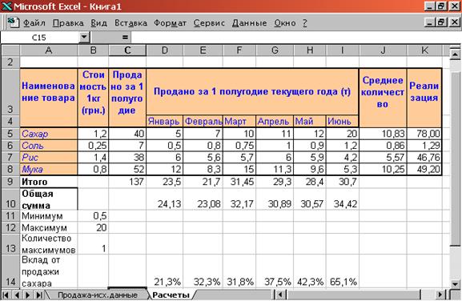Click the Среднее количество header cell
The image size is (462, 301).
click(383, 98)
